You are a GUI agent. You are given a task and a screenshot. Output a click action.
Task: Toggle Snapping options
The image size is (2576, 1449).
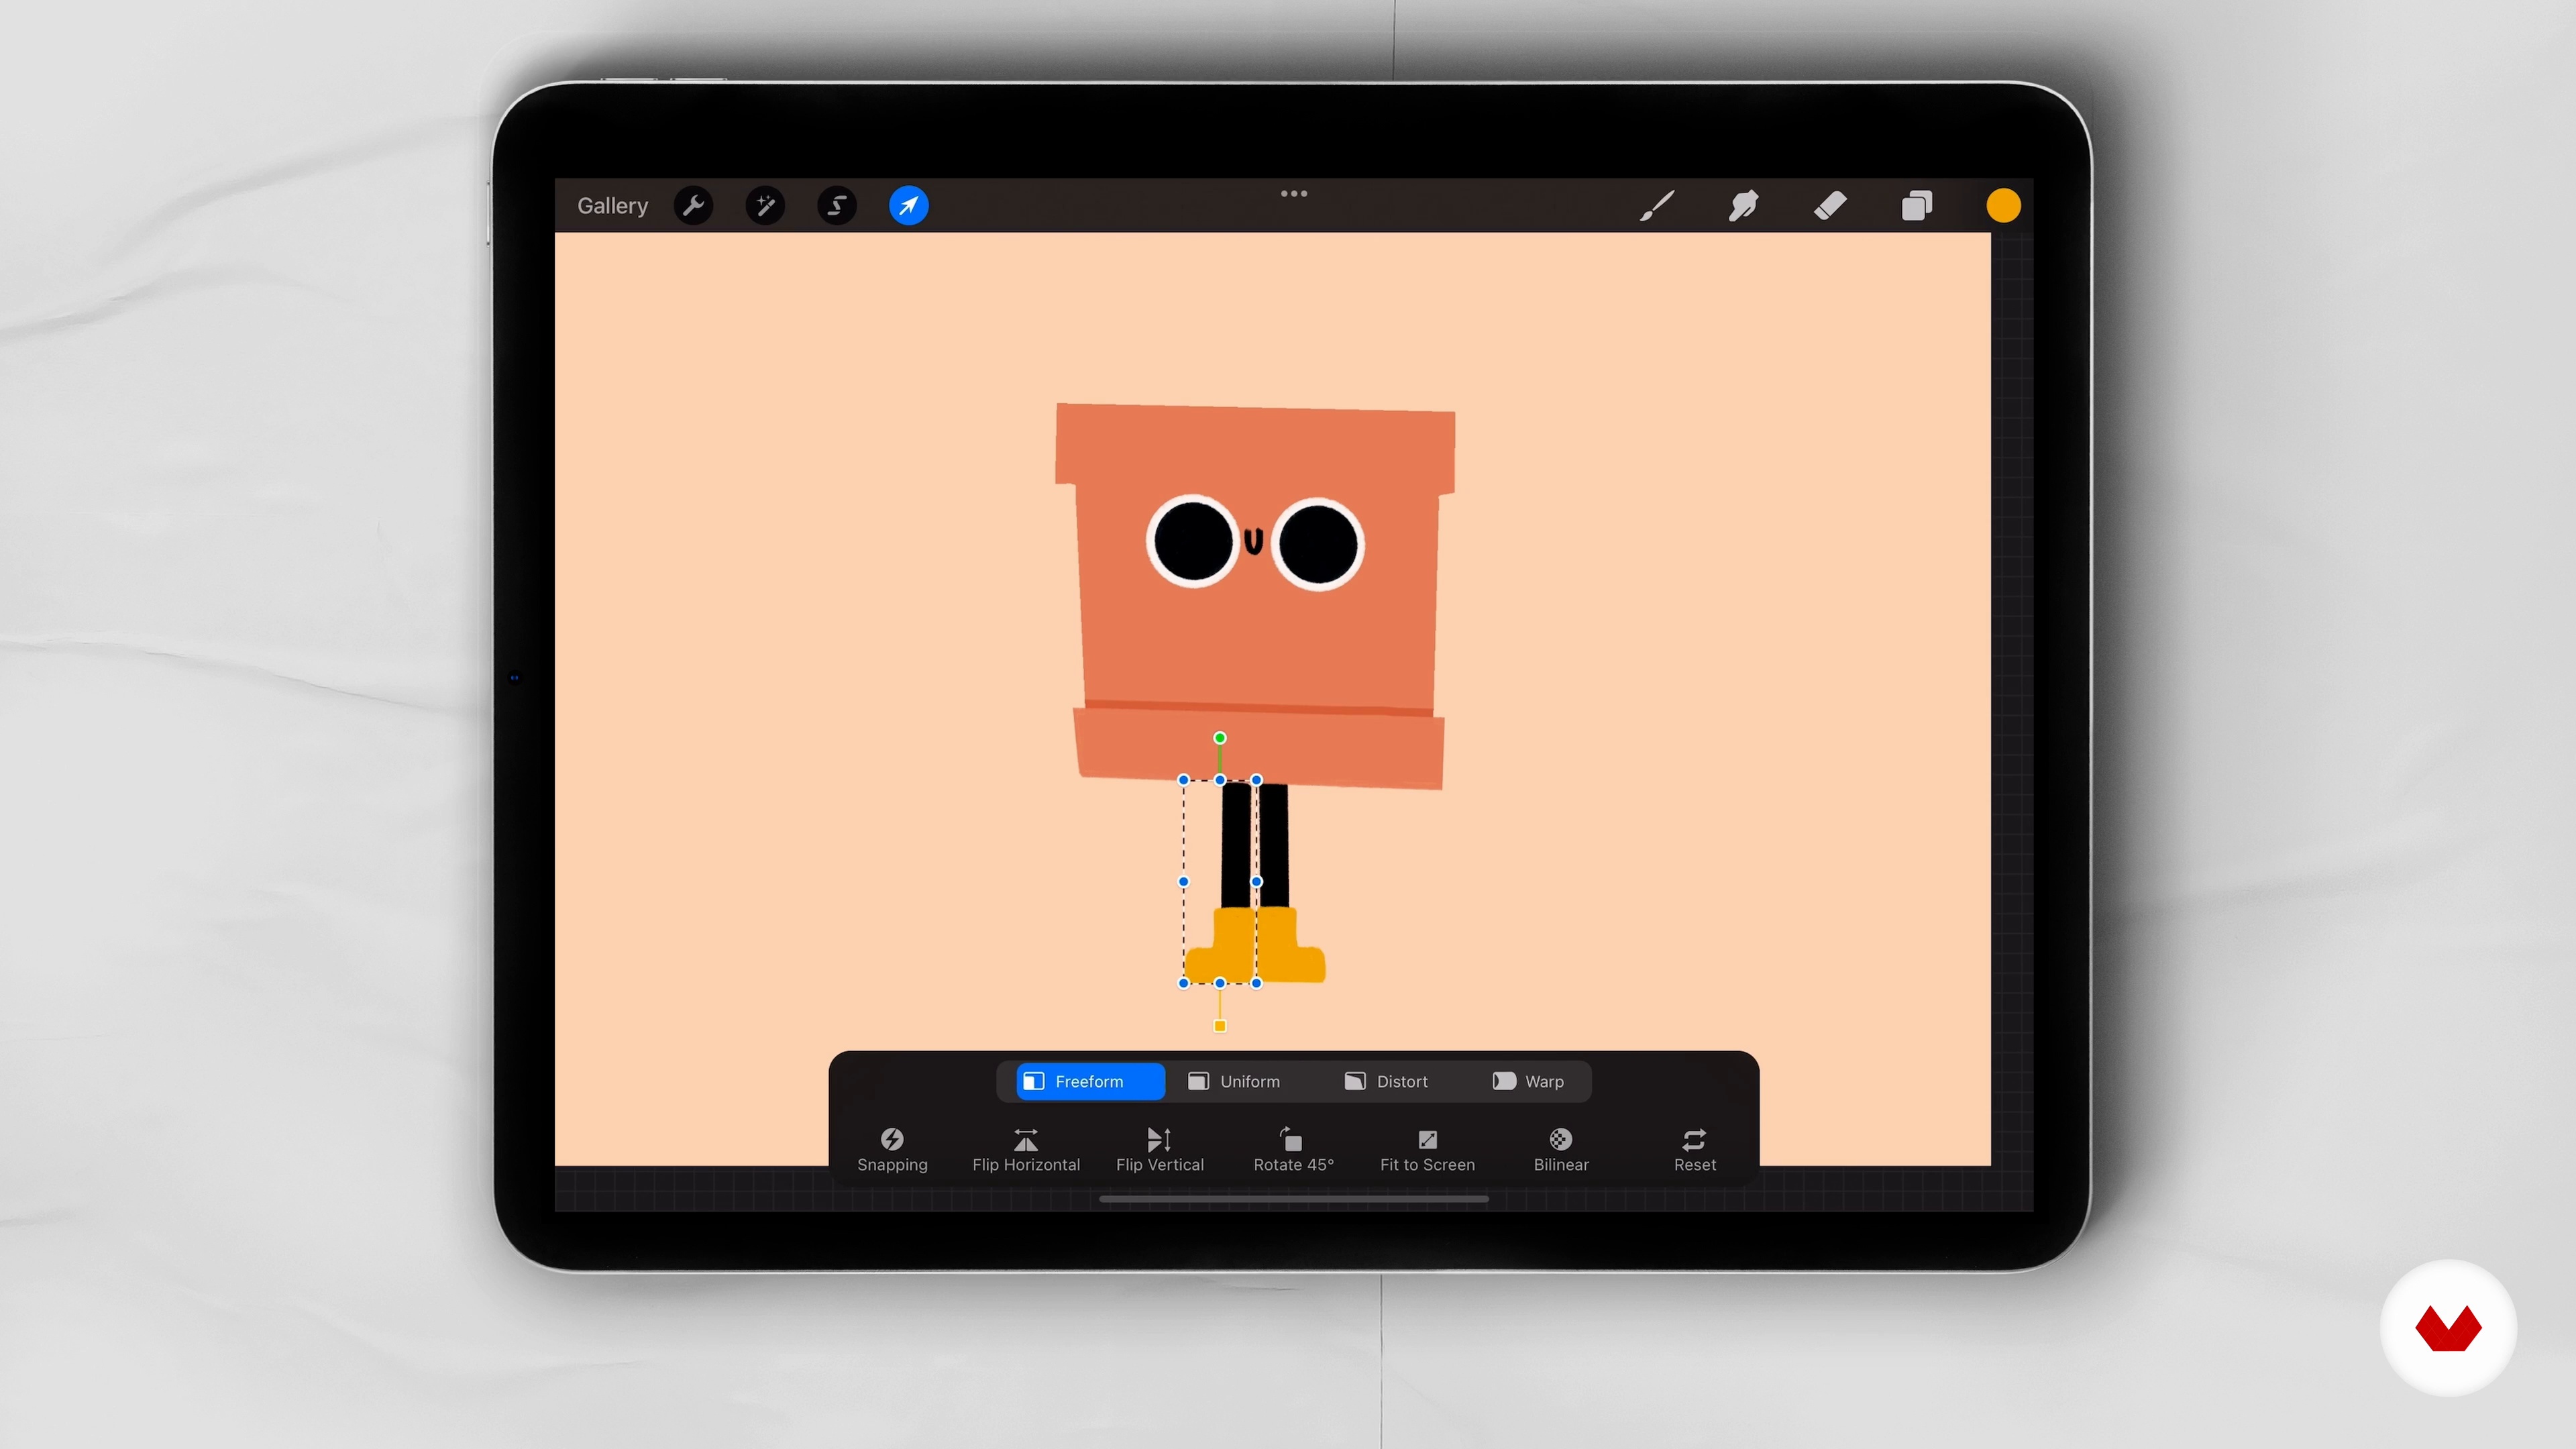[892, 1150]
